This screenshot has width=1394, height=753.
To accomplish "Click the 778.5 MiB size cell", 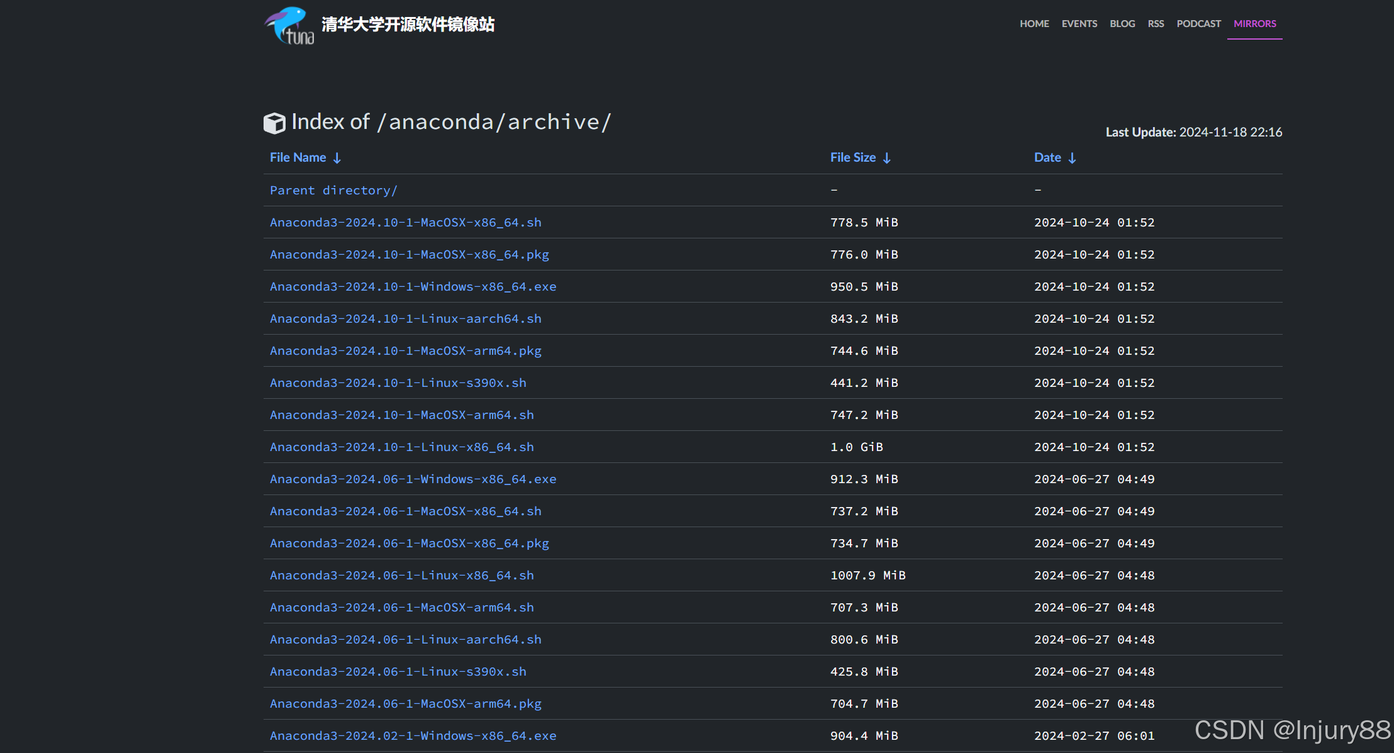I will coord(864,223).
